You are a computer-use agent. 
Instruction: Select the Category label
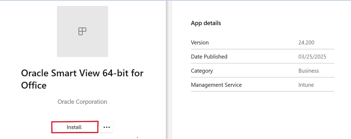click(x=202, y=71)
